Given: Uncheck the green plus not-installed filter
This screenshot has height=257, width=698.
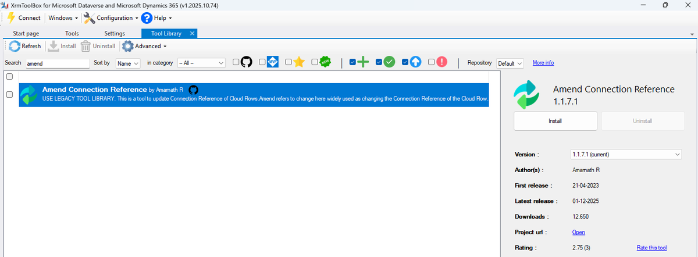Looking at the screenshot, I should point(352,62).
